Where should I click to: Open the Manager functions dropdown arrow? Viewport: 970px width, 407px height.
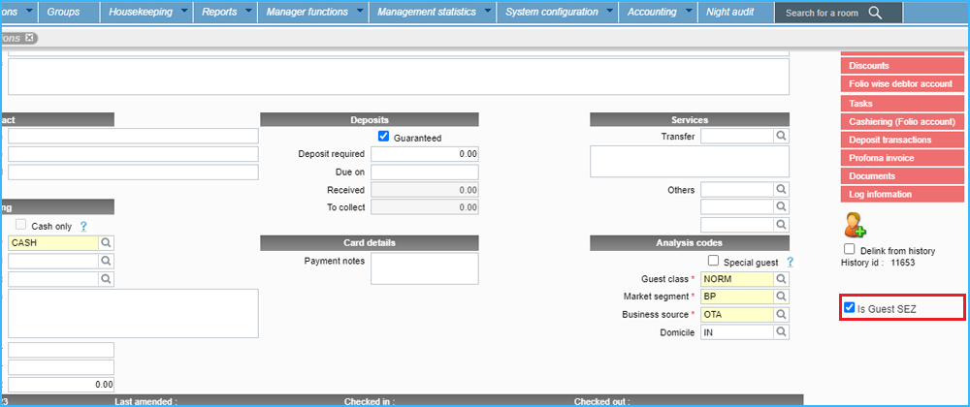[360, 13]
